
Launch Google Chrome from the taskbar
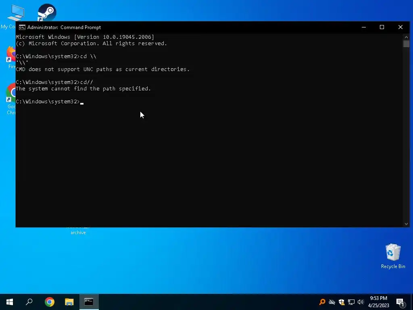click(x=50, y=302)
